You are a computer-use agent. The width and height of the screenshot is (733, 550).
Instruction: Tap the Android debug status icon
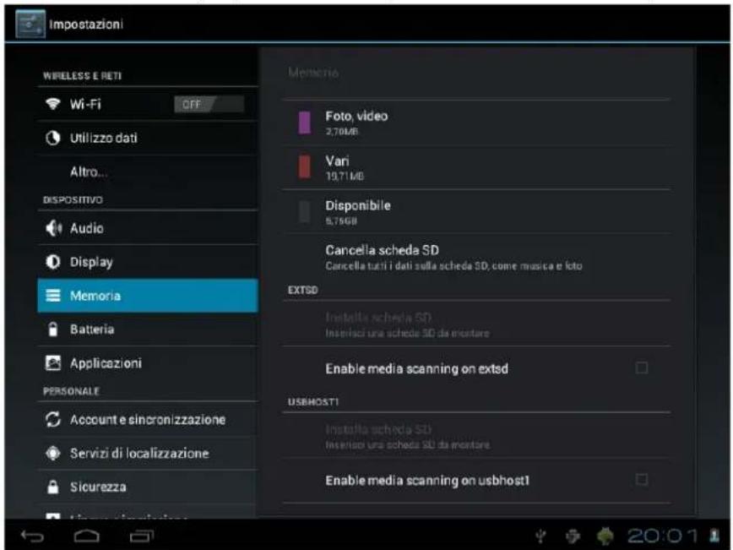[573, 536]
